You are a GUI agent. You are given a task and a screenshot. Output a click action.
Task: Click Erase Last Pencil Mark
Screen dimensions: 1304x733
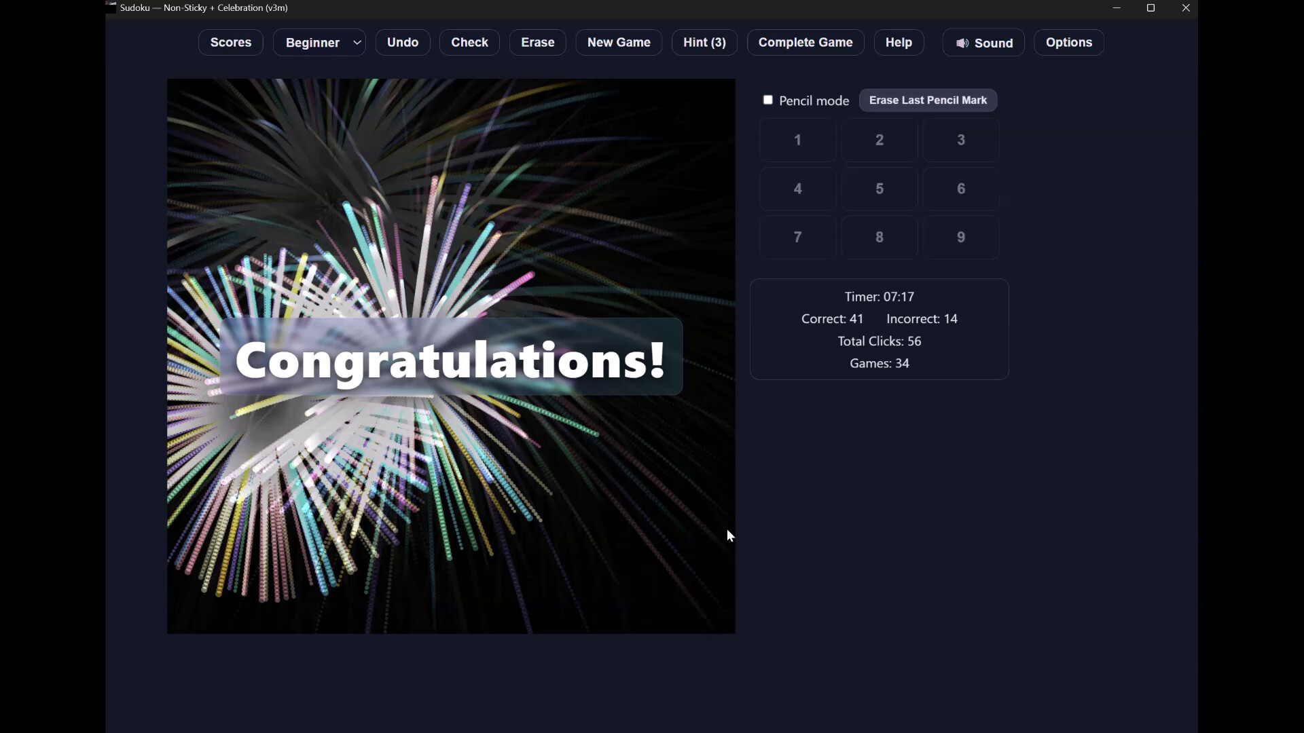pos(928,100)
